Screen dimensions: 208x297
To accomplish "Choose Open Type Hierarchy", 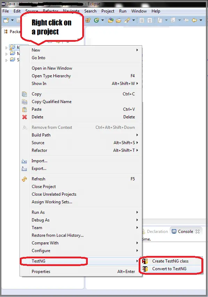I will [x=81, y=76].
